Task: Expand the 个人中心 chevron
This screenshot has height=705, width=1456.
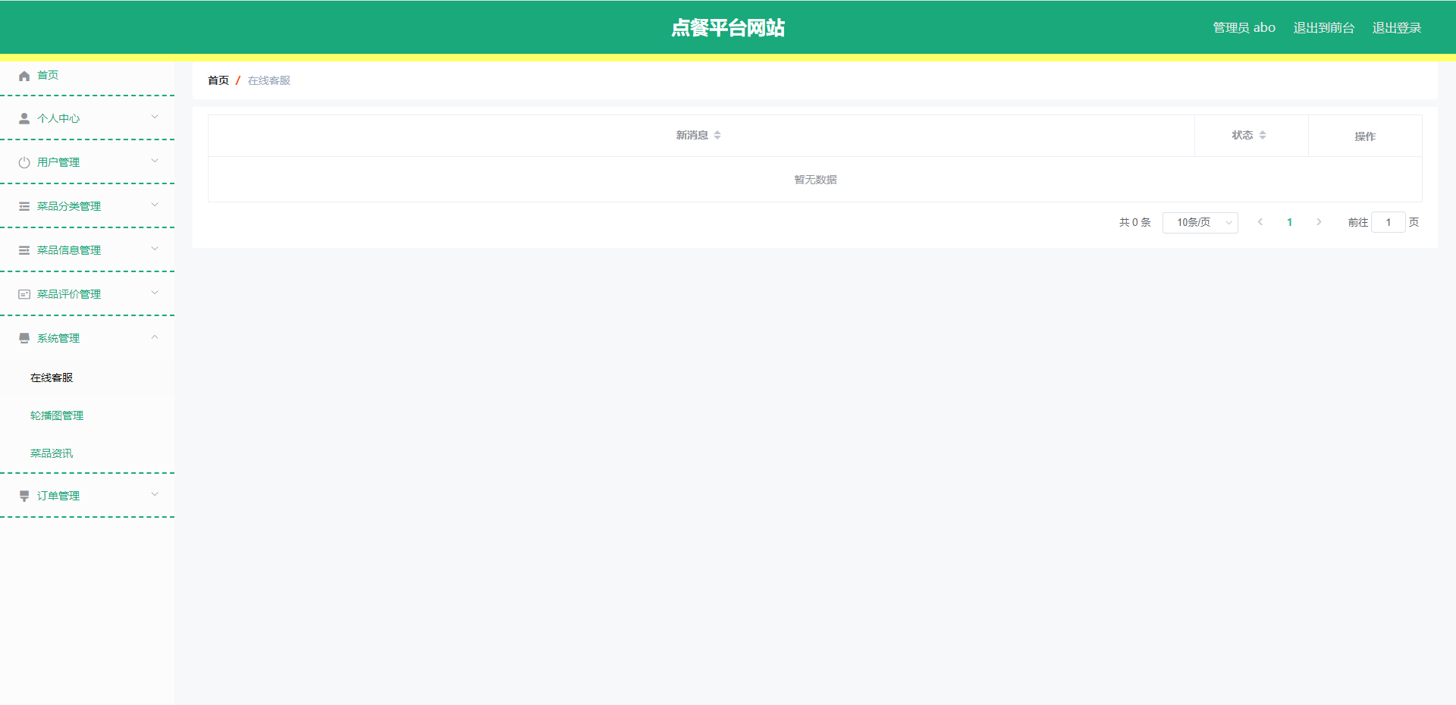Action: click(155, 117)
